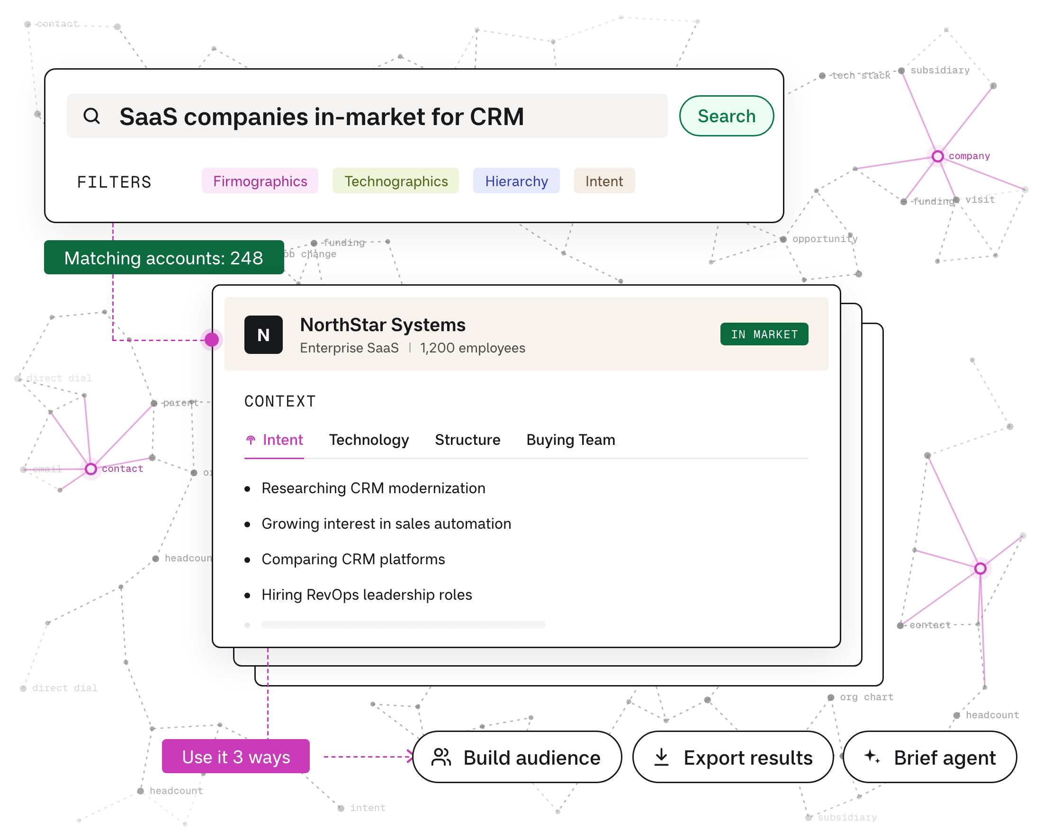Click the CONTEXT heading
This screenshot has width=1043, height=840.
pyautogui.click(x=280, y=401)
